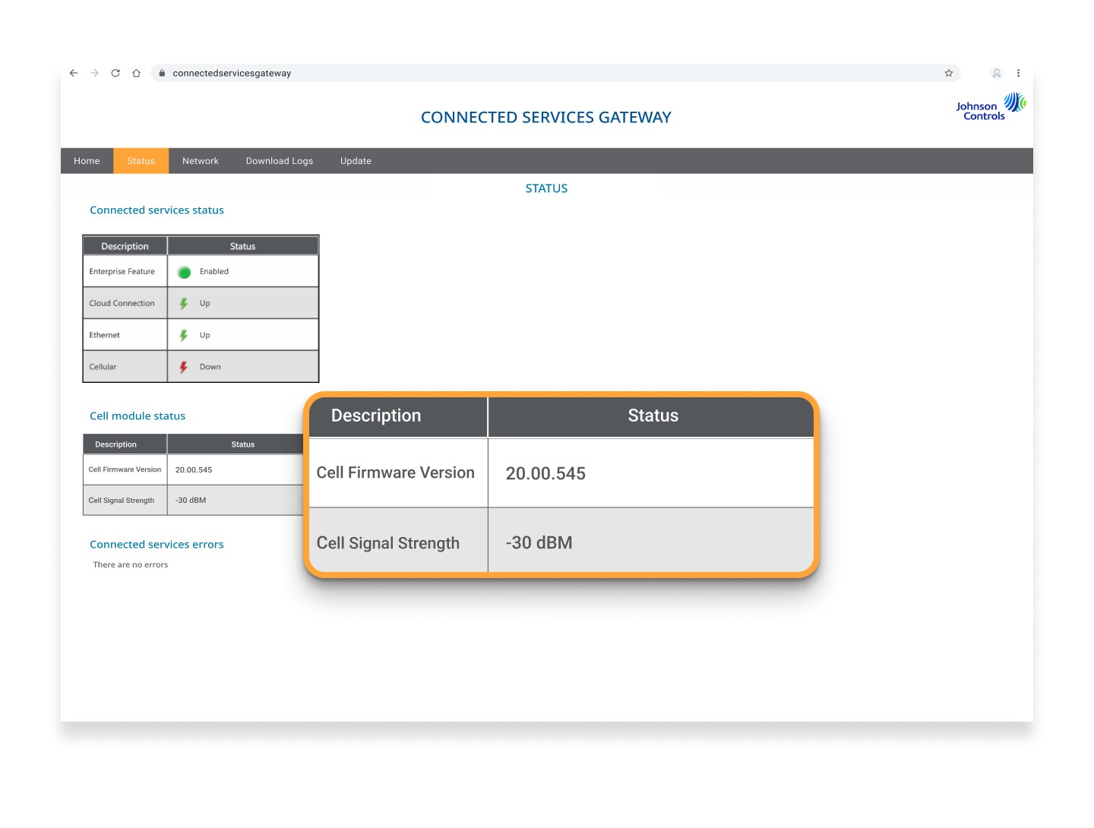Screen dimensions: 1094x828
Task: Select the highlighted Status tab
Action: (141, 161)
